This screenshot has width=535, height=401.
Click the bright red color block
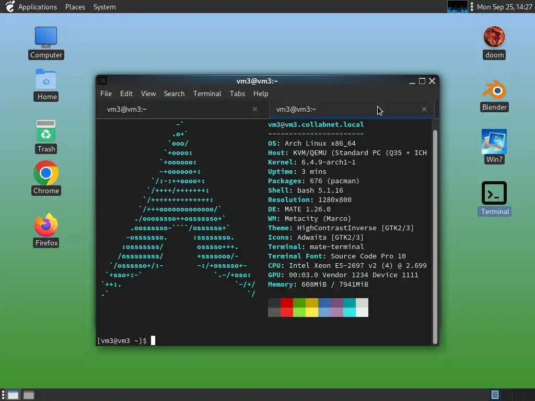click(287, 312)
